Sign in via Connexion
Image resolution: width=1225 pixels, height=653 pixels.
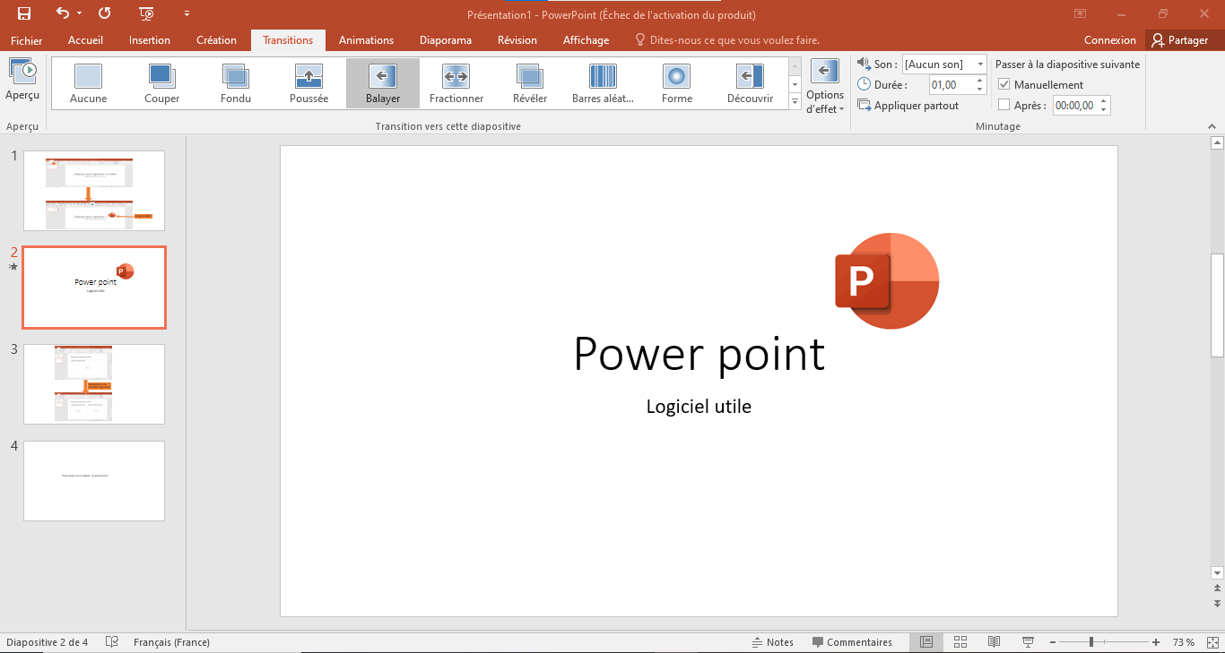[1110, 40]
